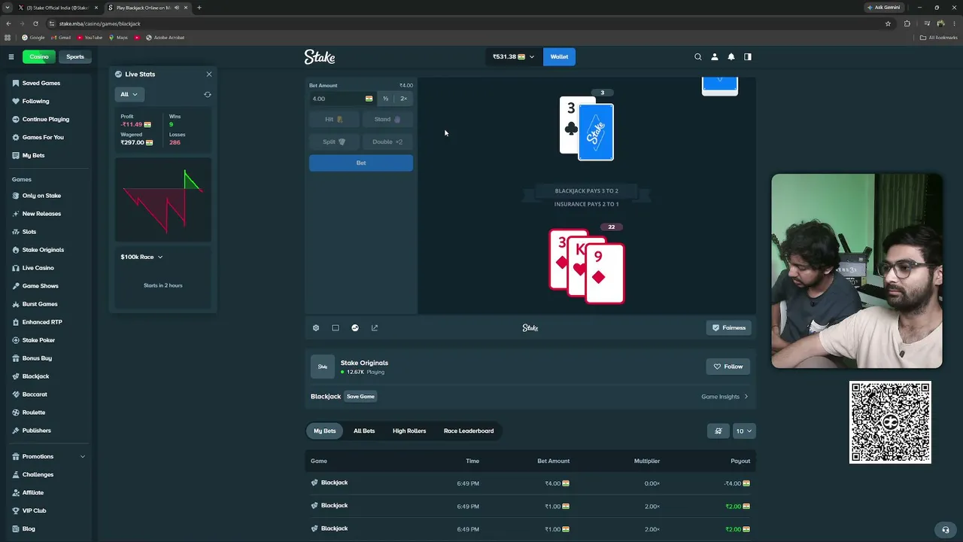Switch to the Casino section
963x542 pixels.
[39, 56]
